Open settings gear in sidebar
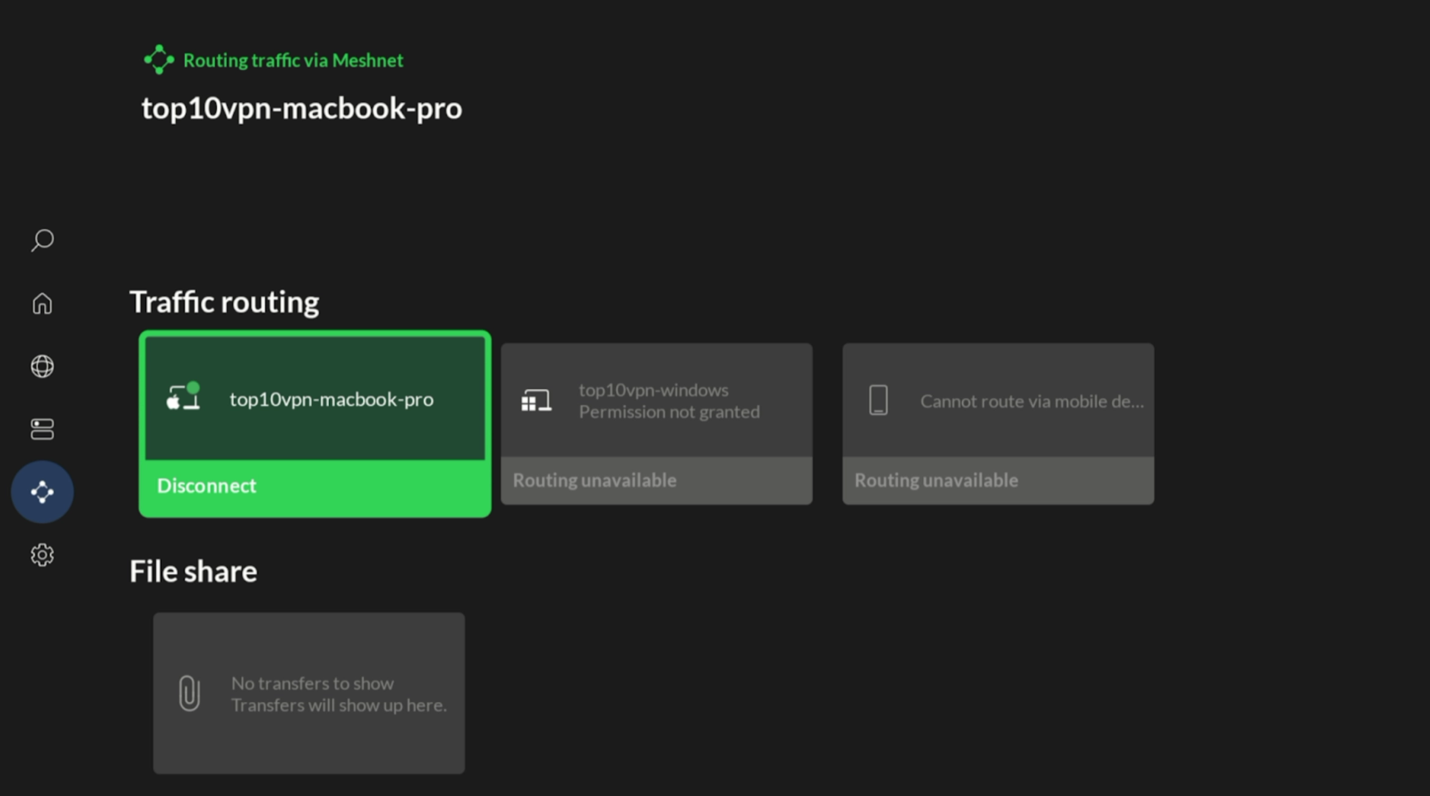 (x=42, y=555)
